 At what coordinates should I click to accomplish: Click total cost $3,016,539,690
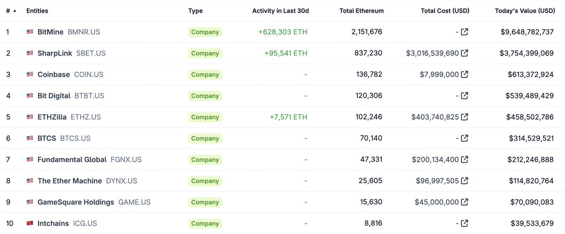point(432,53)
